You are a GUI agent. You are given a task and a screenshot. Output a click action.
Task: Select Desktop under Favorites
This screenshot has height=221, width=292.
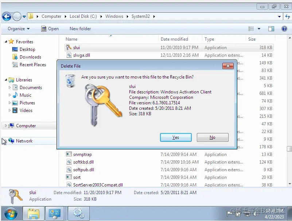(27, 49)
